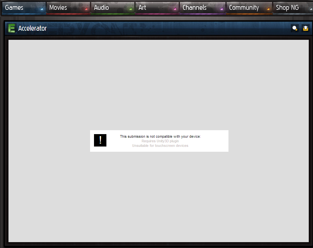Open the Shop NG tab

coord(287,8)
